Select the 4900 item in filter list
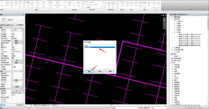 [100, 46]
